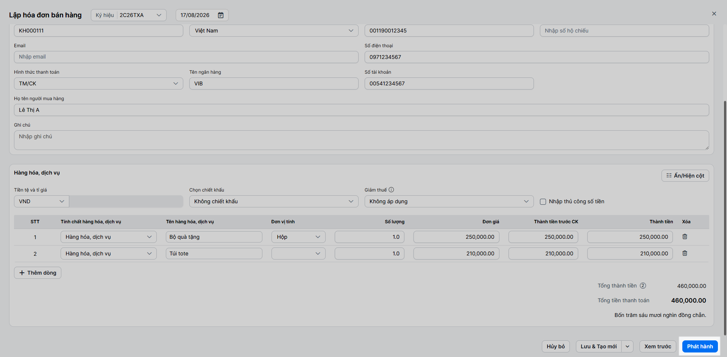Viewport: 727px width, 357px height.
Task: Open the VND currency dropdown
Action: point(42,201)
